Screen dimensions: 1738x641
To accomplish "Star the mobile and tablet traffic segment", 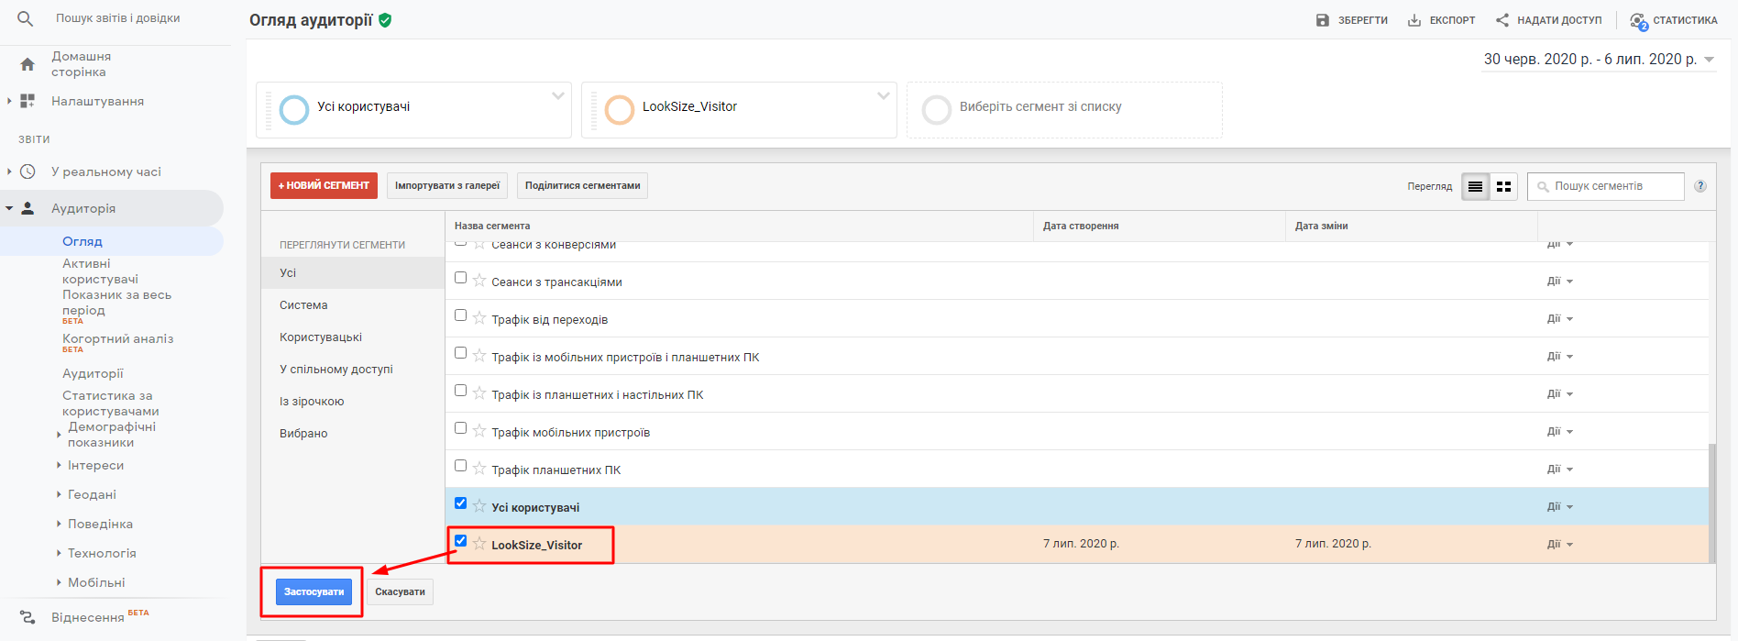I will click(479, 356).
